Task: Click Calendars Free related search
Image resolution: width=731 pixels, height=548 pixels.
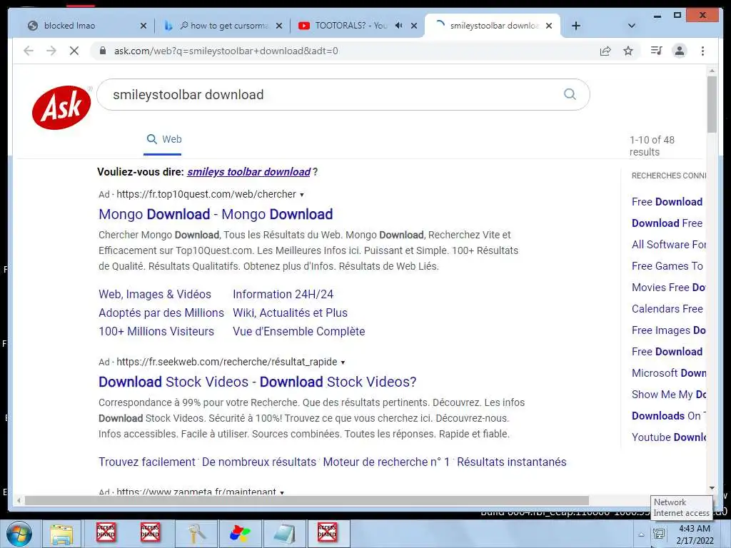Action: [667, 309]
